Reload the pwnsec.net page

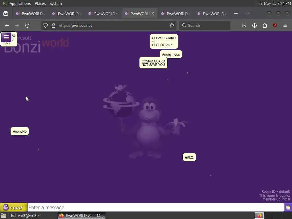tap(27, 25)
